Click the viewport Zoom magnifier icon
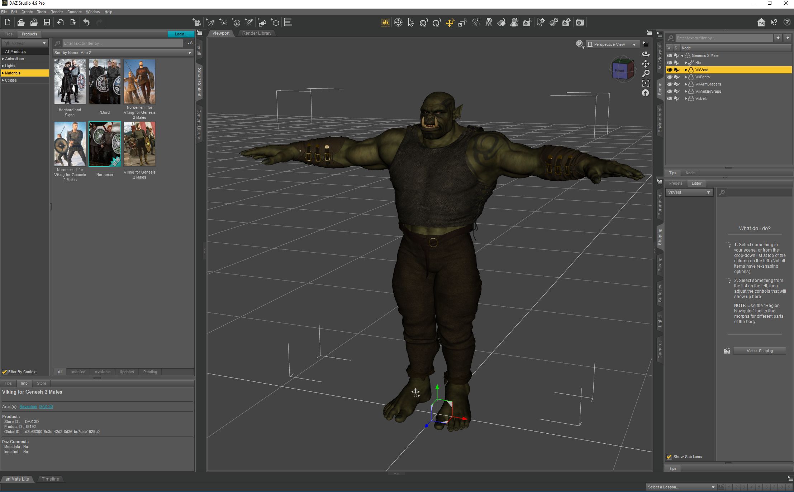 646,74
